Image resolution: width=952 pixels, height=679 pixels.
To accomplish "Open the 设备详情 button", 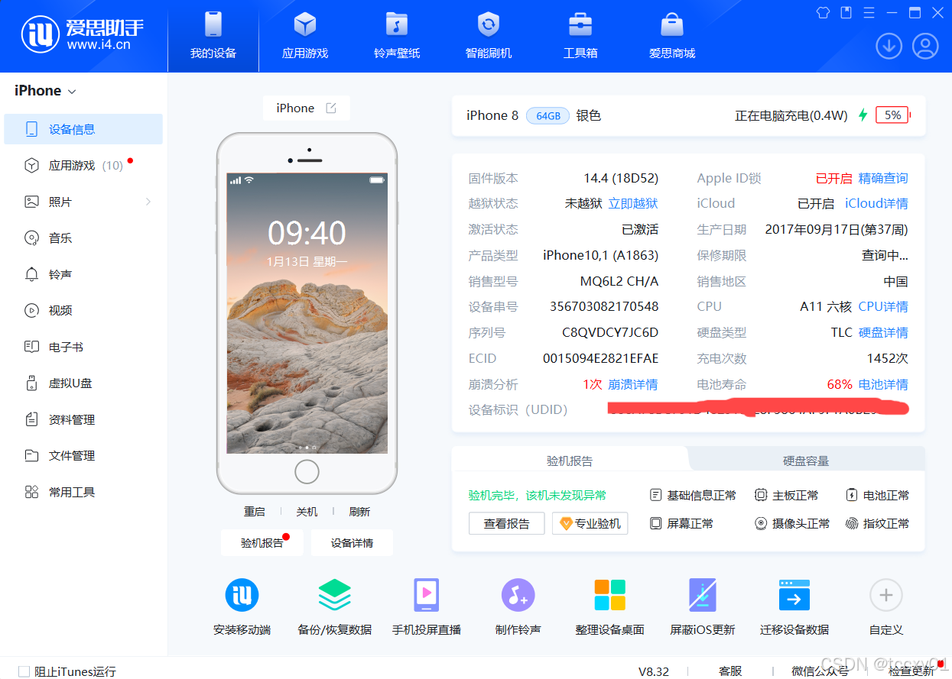I will pos(352,543).
